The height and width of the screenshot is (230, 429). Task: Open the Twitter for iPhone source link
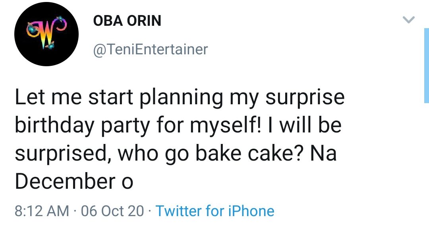click(214, 211)
